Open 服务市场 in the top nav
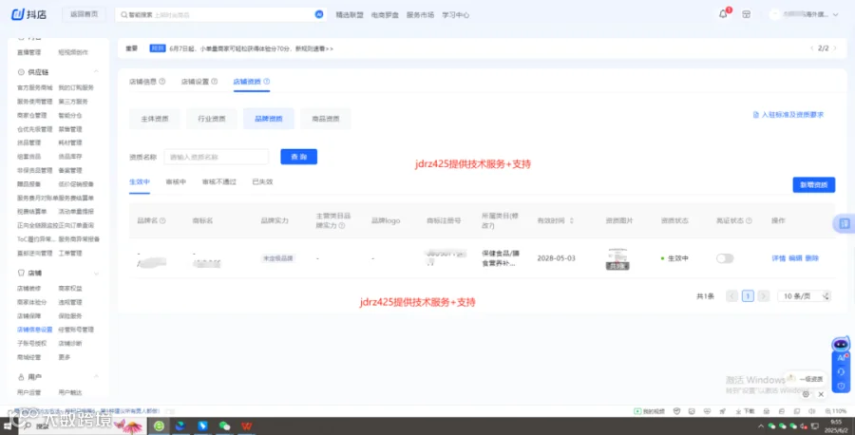 pyautogui.click(x=421, y=14)
